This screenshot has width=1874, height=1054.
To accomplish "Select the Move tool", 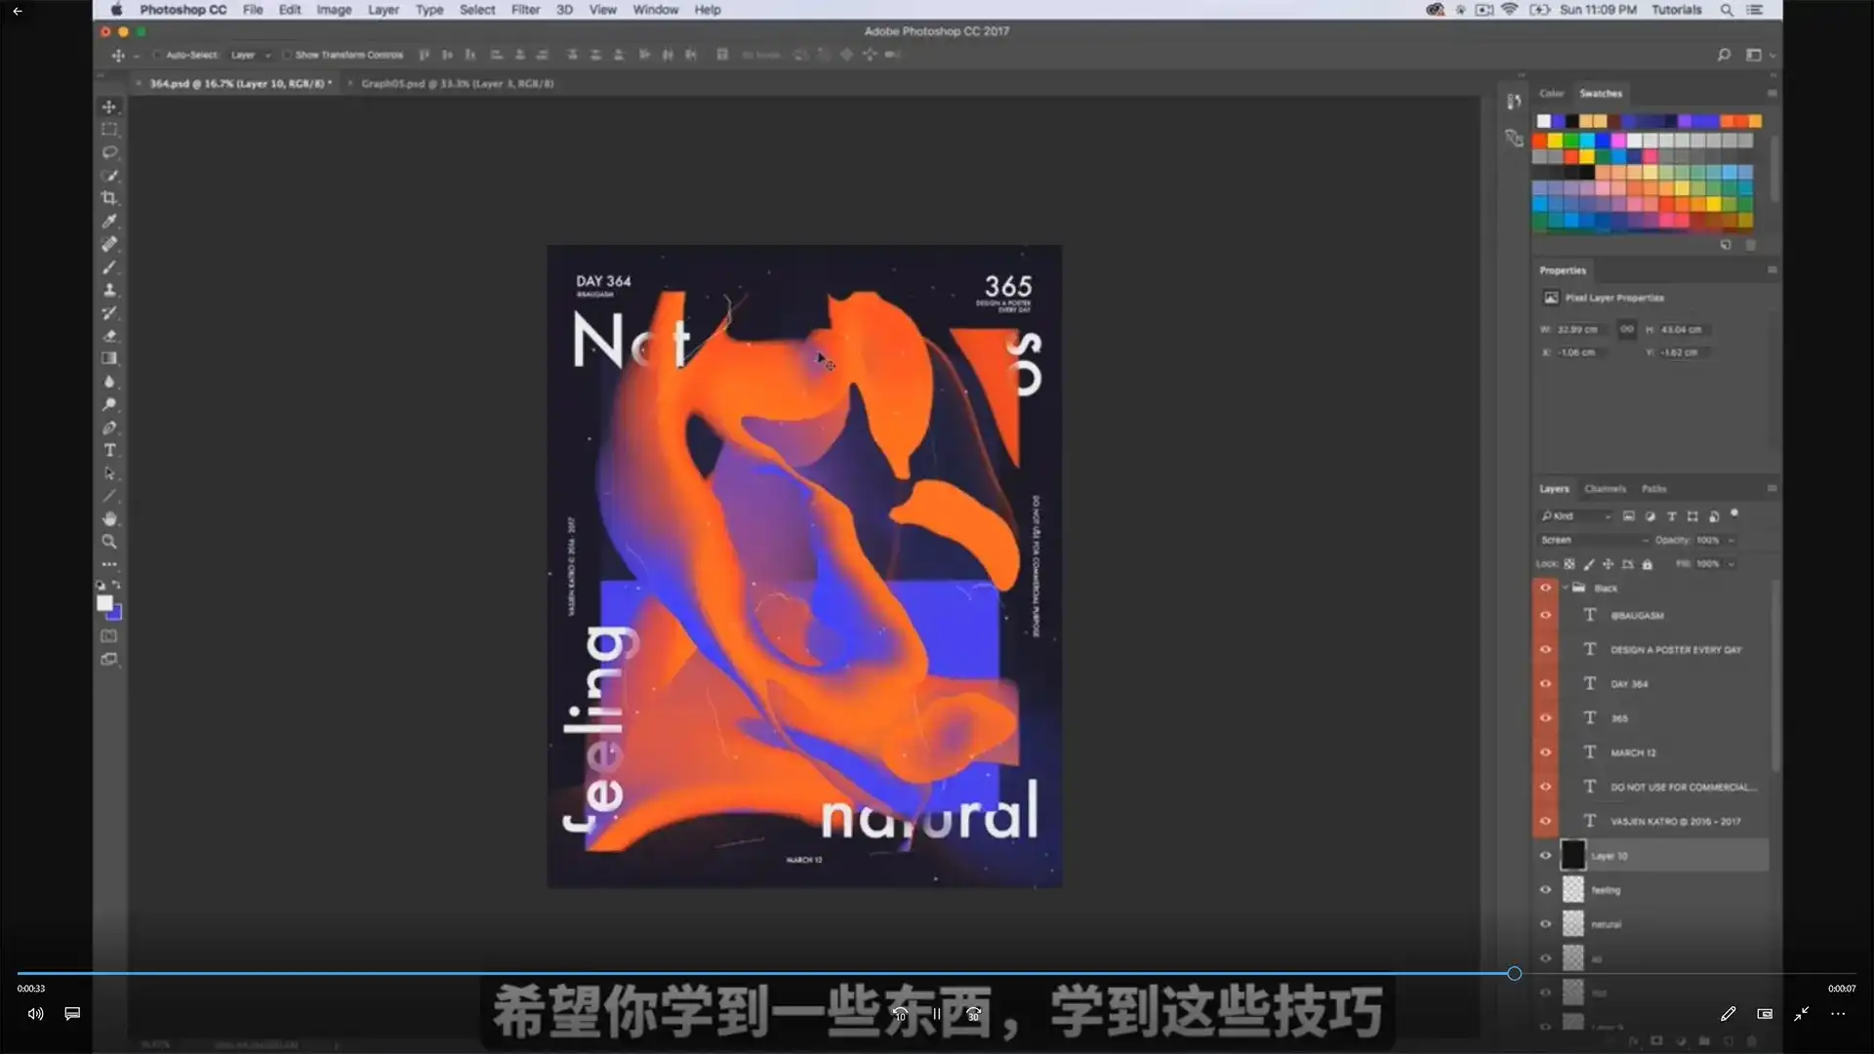I will [108, 106].
